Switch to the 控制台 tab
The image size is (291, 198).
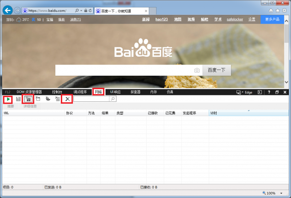(57, 92)
